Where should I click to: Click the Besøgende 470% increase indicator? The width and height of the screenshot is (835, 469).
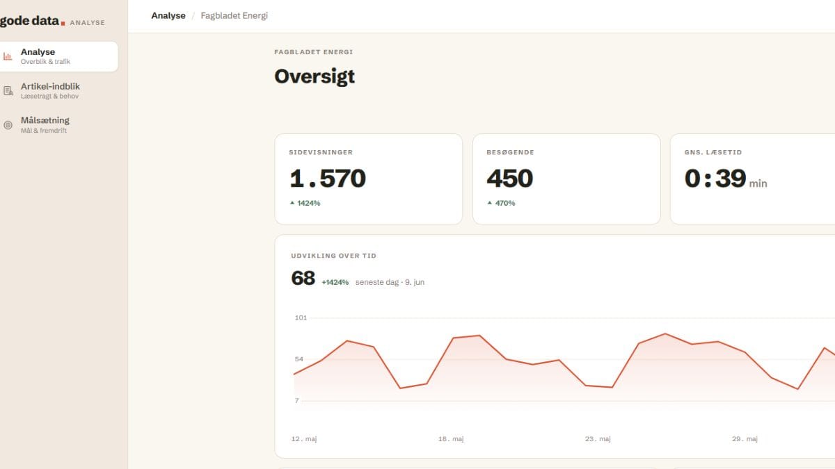(x=501, y=203)
